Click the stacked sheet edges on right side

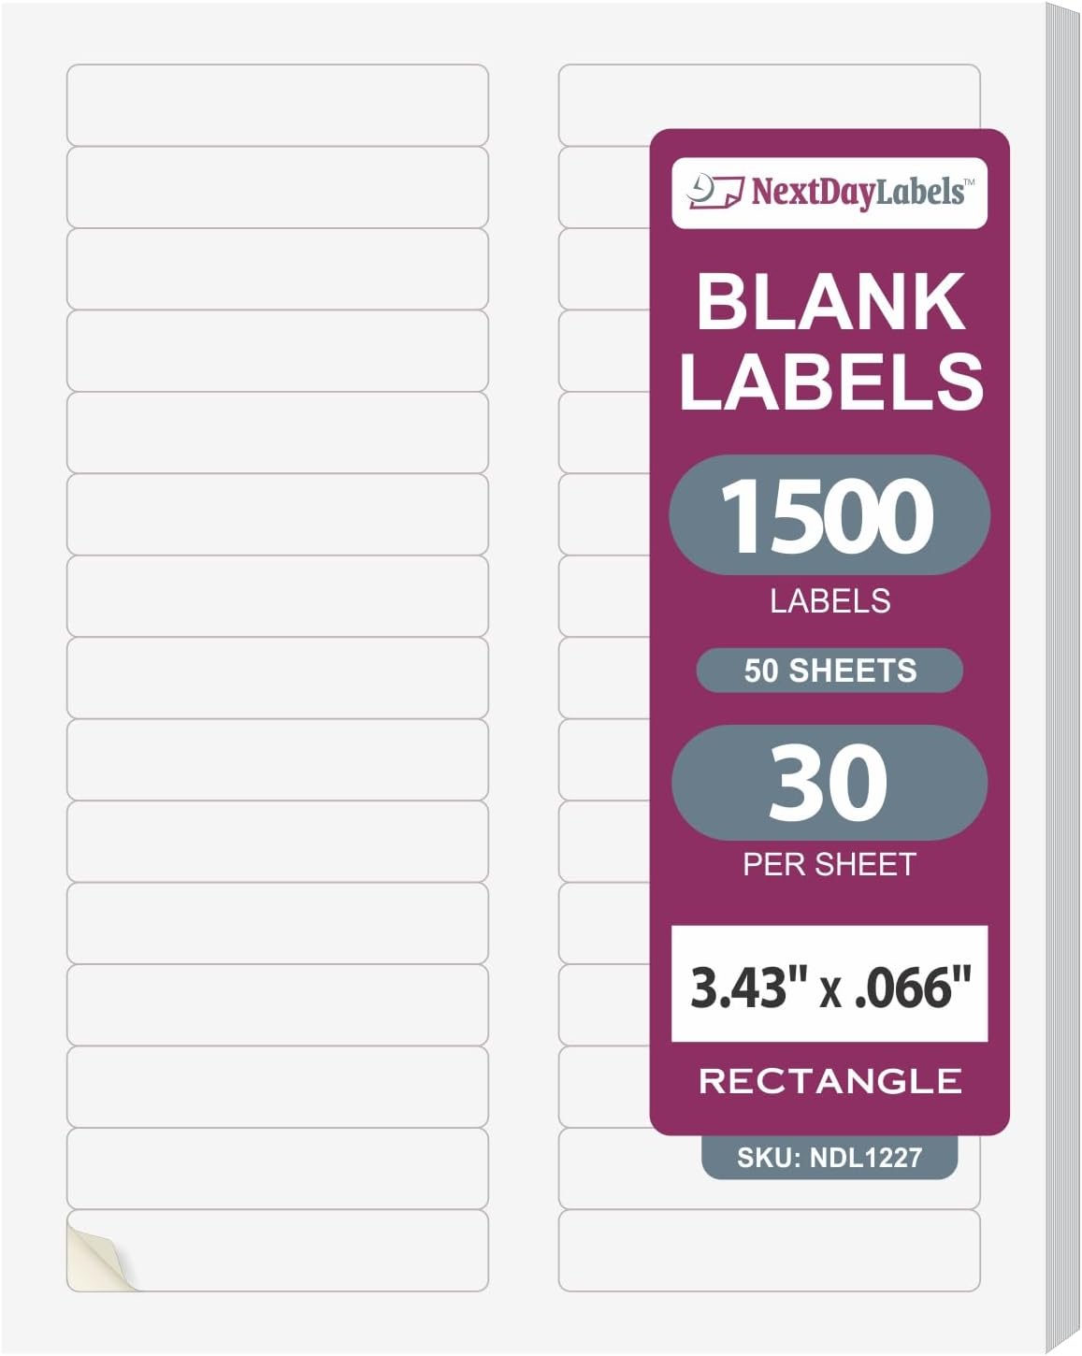1061,678
